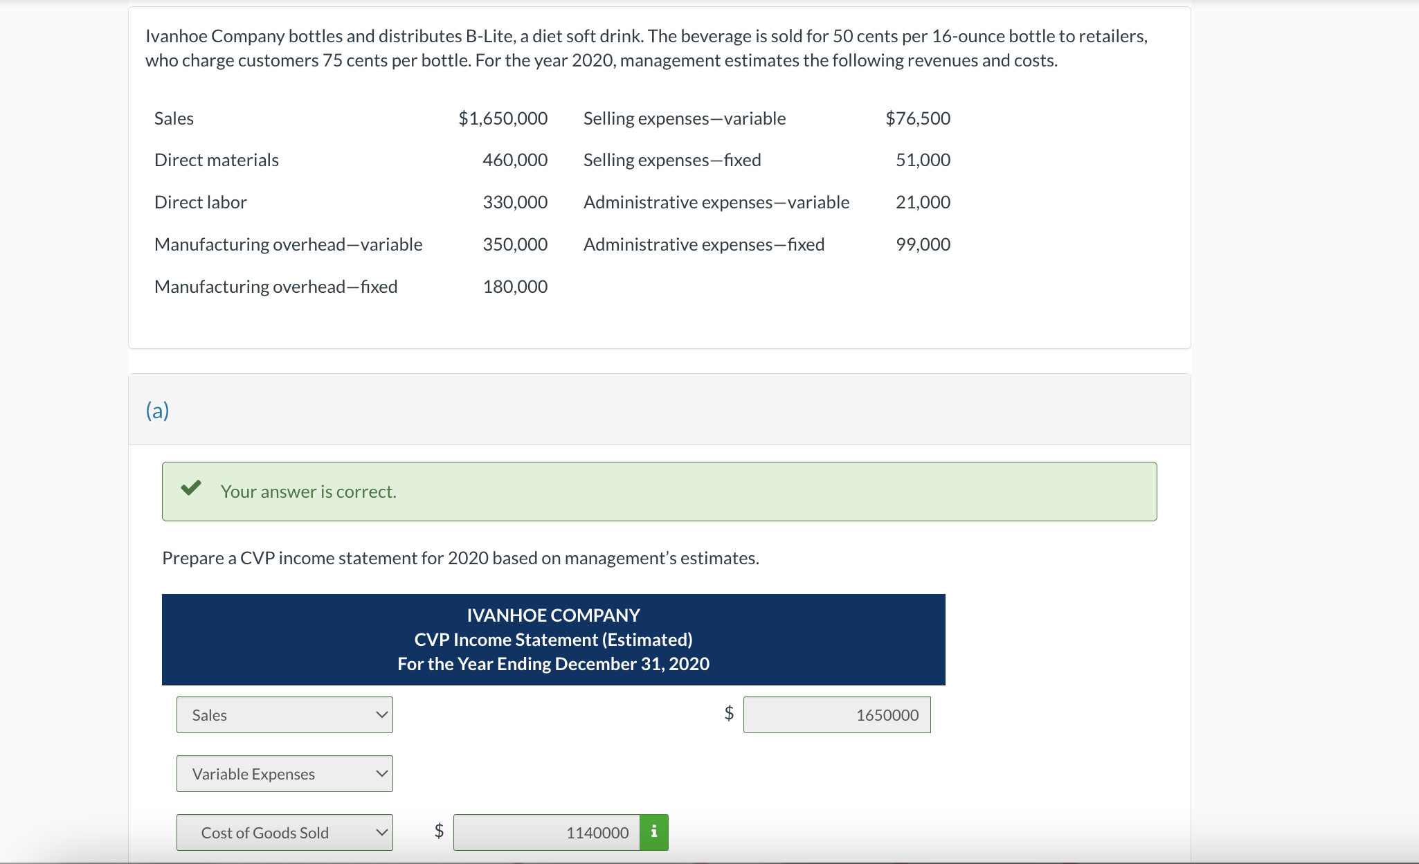Screen dimensions: 1419x864
Task: Click the green info icon beside 1140000
Action: 653,832
